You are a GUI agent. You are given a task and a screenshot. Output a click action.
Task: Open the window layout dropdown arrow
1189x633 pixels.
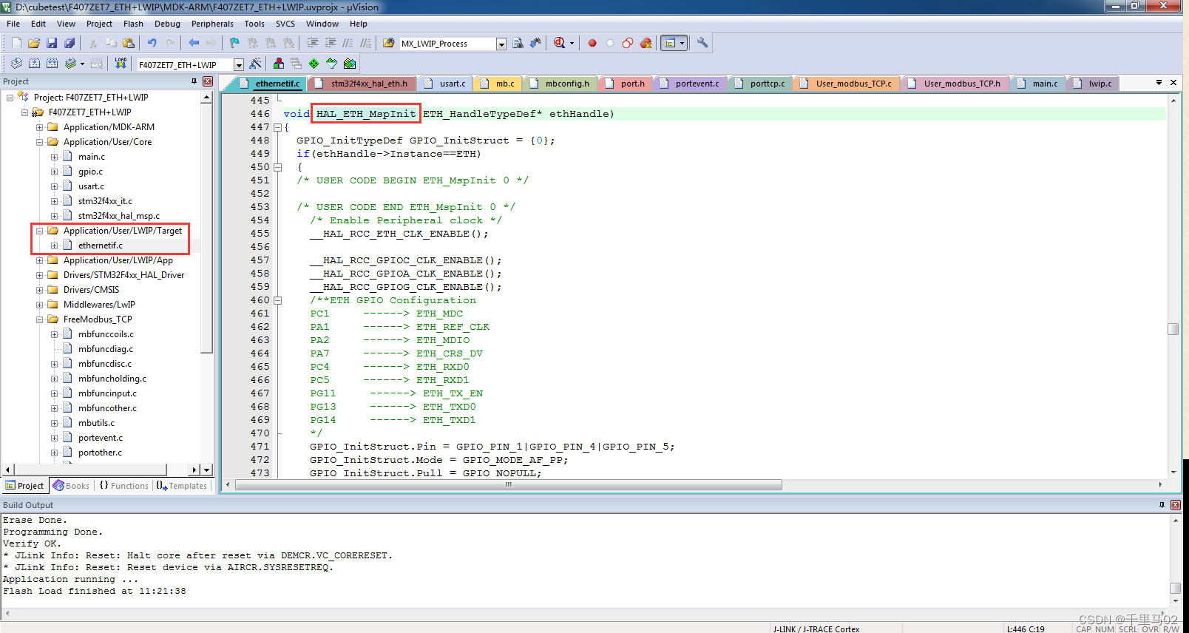[682, 43]
